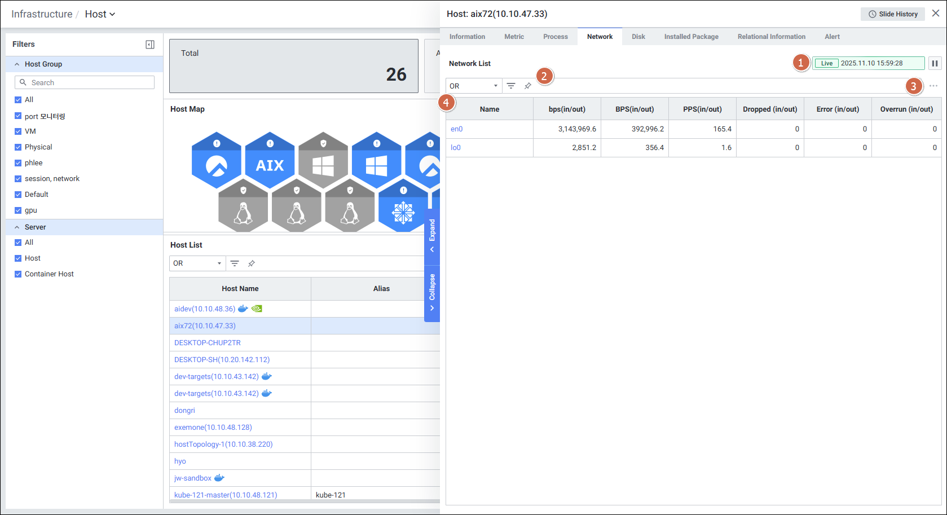947x515 pixels.
Task: Pin the Network List filter bar
Action: click(x=528, y=86)
